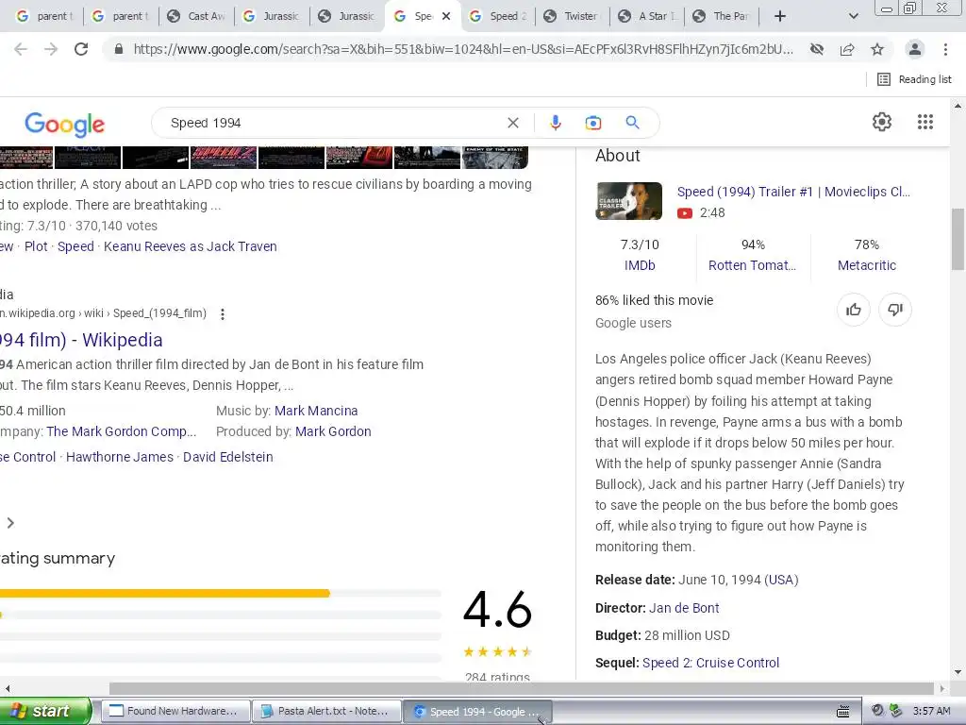
Task: Switch to the Twister tab
Action: click(x=573, y=16)
